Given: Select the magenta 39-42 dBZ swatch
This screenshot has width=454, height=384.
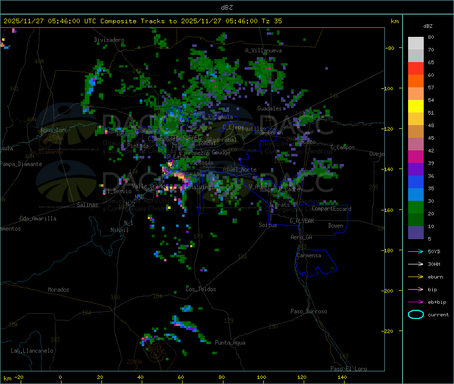Looking at the screenshot, I should (x=416, y=156).
